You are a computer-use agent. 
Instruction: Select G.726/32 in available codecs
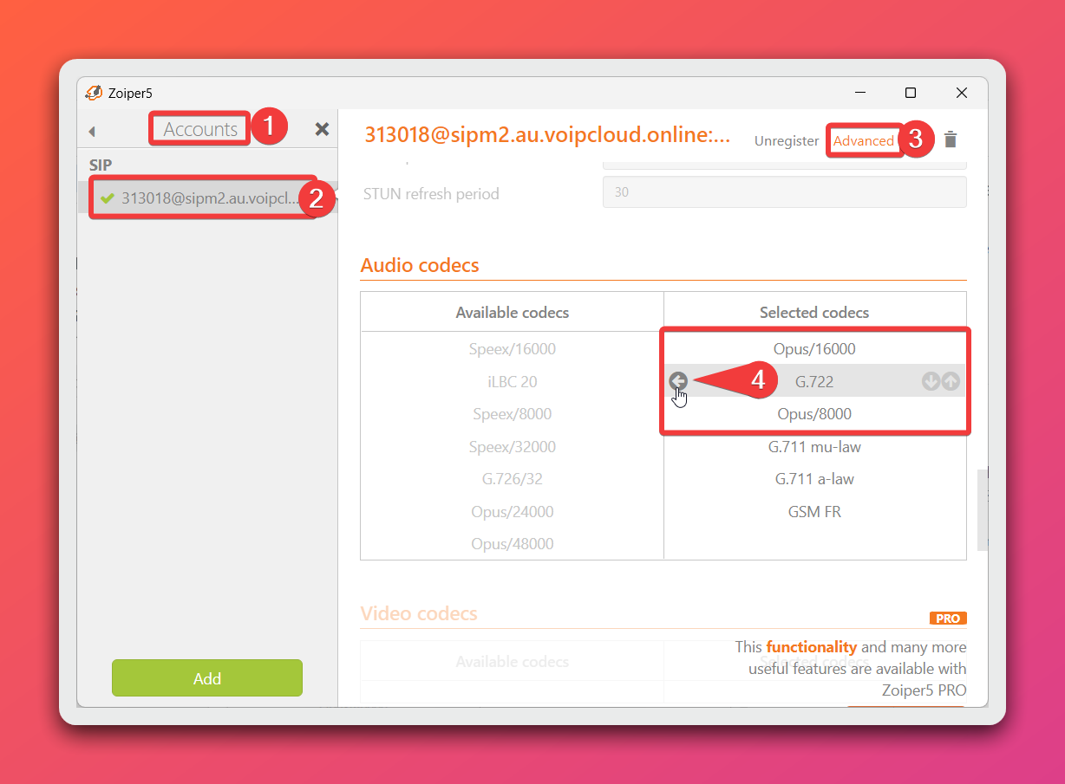tap(513, 479)
